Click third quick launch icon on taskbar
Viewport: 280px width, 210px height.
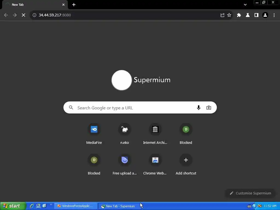tap(44, 206)
